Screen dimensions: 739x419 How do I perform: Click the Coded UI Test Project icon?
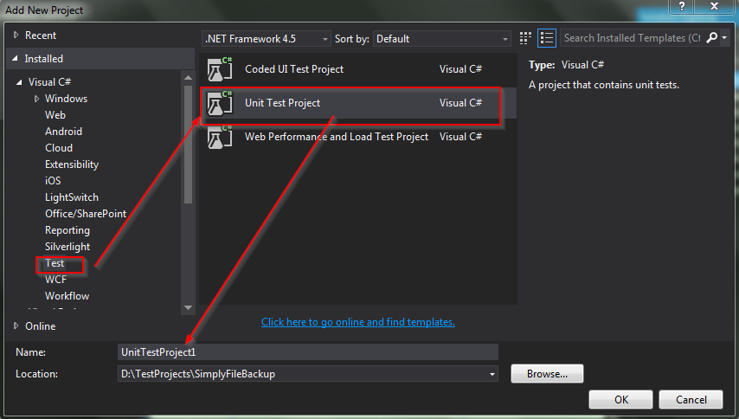click(221, 69)
